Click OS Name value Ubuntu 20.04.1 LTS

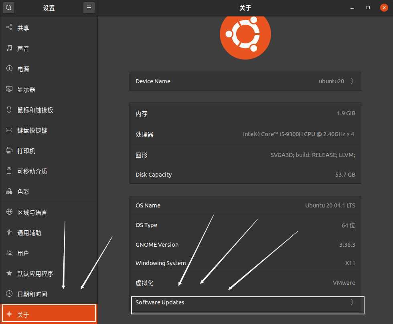click(x=330, y=205)
